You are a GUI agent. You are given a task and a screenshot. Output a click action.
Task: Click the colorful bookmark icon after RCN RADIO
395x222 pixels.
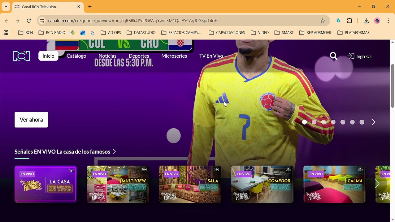73,32
